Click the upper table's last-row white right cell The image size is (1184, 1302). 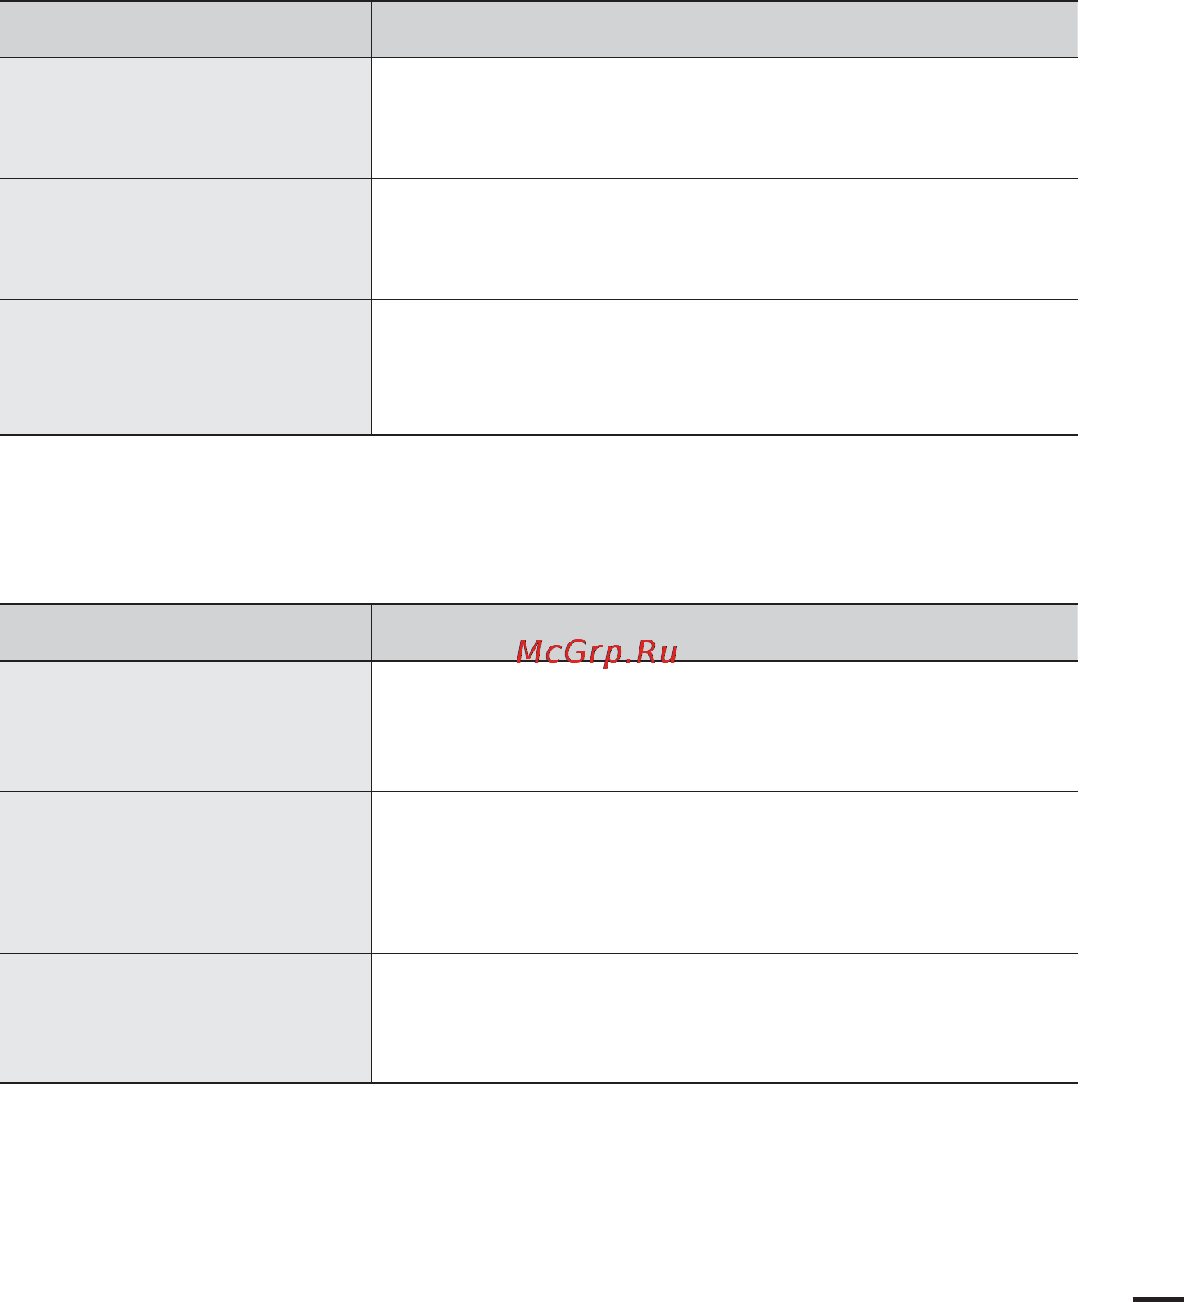point(724,367)
